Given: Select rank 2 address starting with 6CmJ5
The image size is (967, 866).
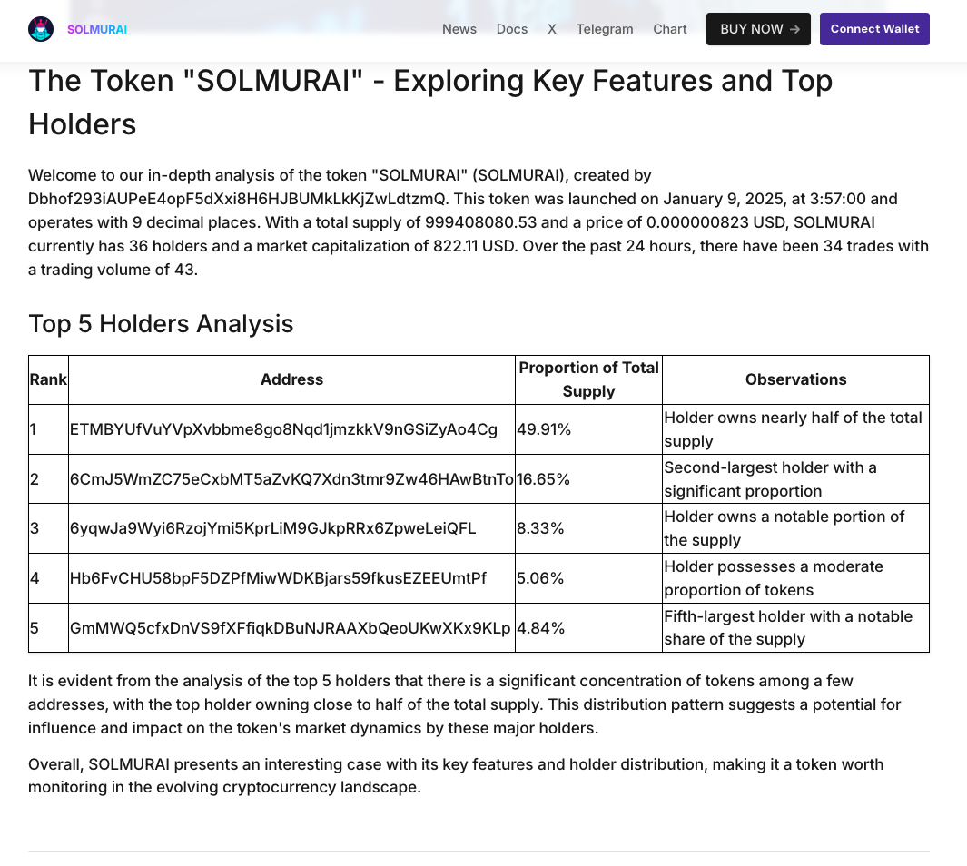Looking at the screenshot, I should pos(291,479).
